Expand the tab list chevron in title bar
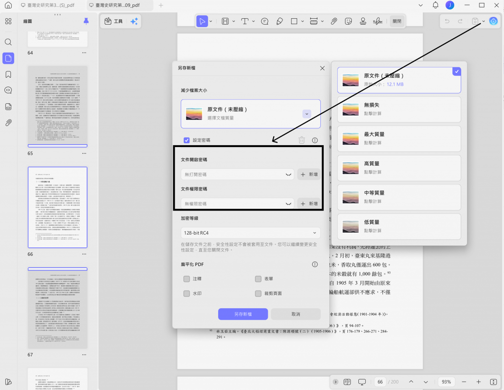504x390 pixels. pyautogui.click(x=420, y=5)
